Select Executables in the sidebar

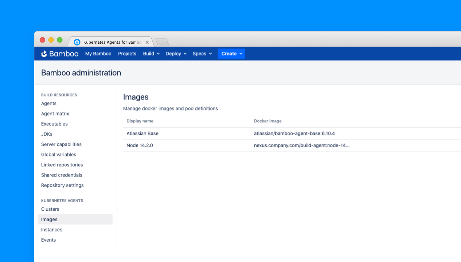point(54,124)
